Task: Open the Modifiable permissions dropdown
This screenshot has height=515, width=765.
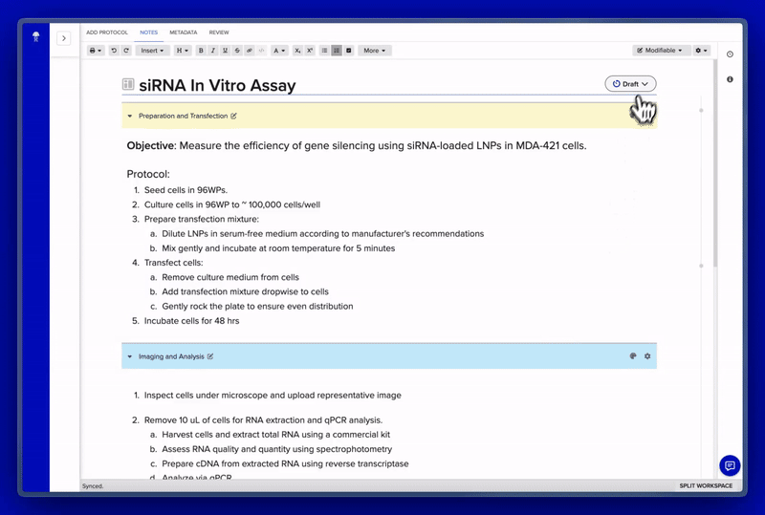Action: [660, 51]
